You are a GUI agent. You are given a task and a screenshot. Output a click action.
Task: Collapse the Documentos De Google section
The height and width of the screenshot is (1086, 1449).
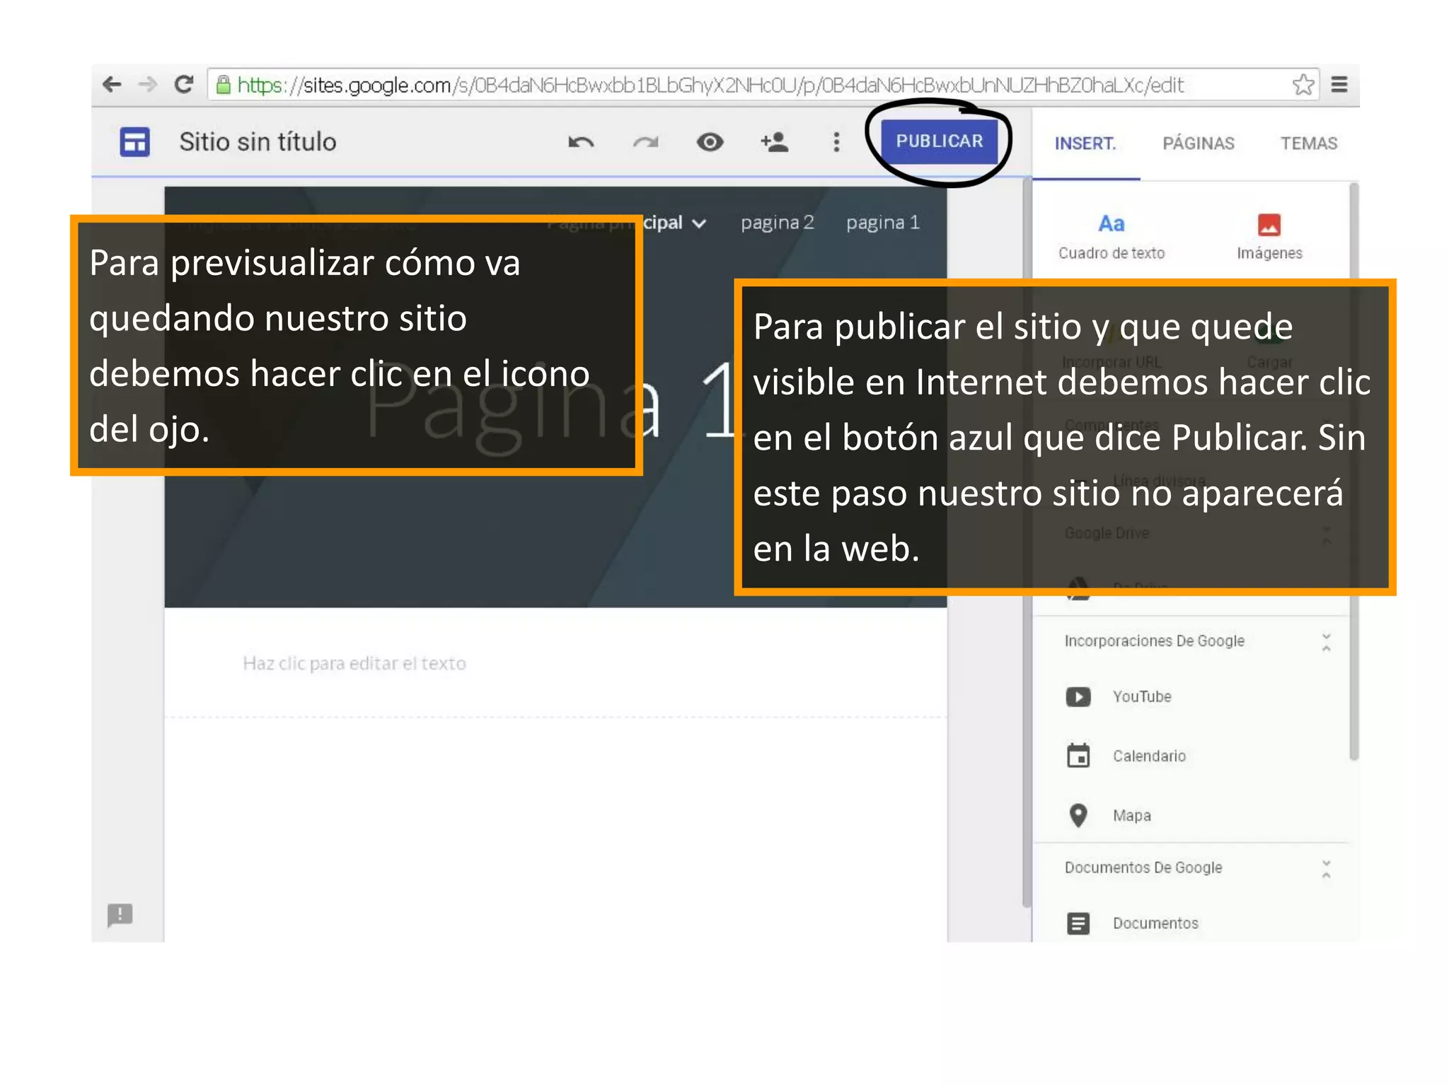tap(1326, 869)
